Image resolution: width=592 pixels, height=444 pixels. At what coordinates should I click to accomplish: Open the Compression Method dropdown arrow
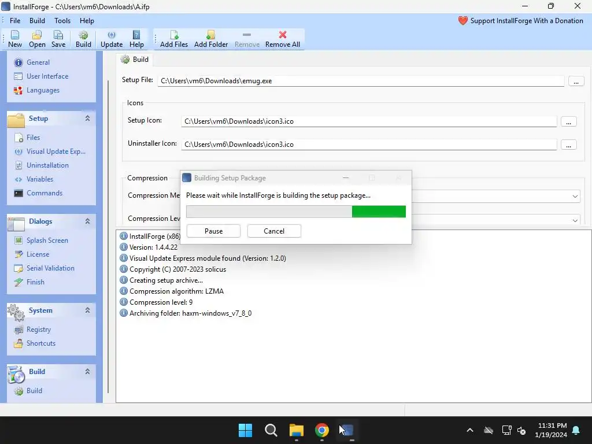(x=575, y=197)
